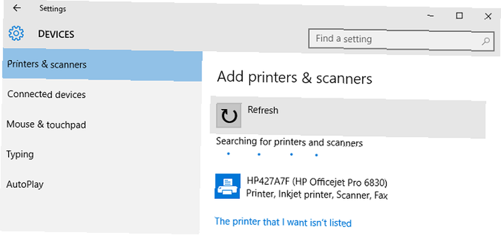Click the Find a setting field
501x241 pixels.
(x=401, y=40)
